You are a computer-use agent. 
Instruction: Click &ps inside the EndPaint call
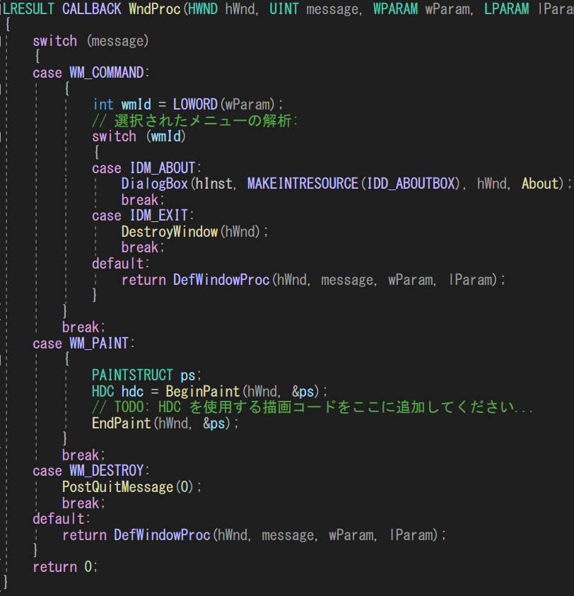tap(214, 423)
